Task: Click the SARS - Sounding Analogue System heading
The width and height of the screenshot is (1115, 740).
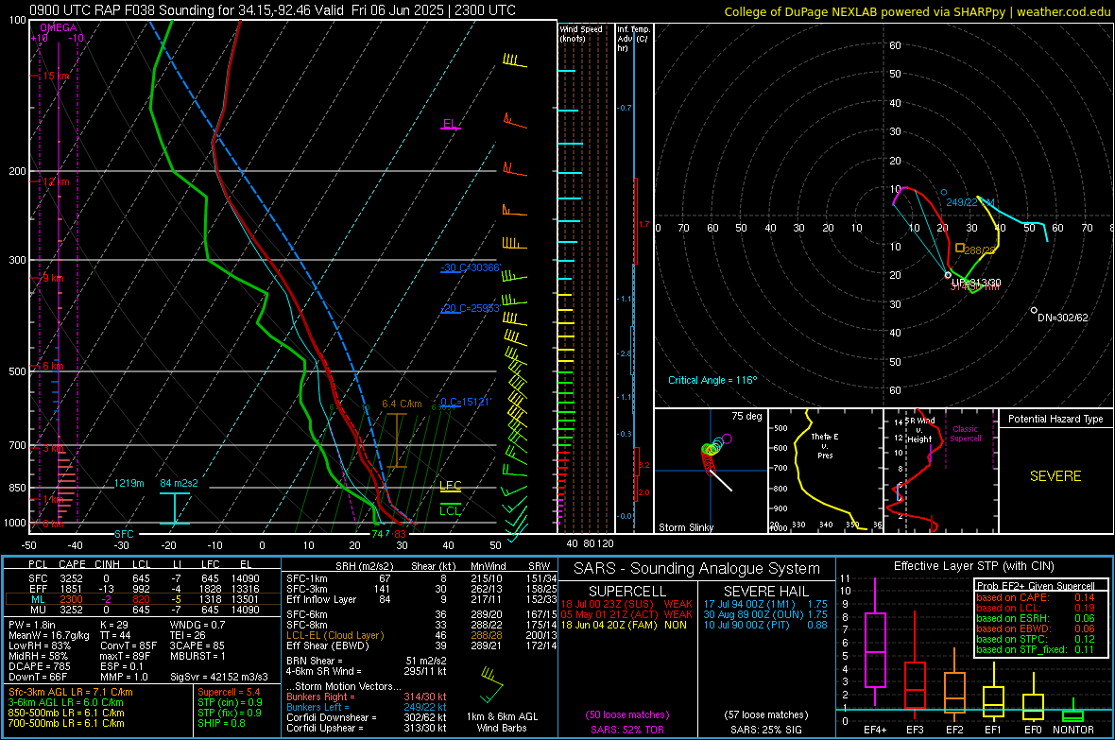Action: [x=697, y=569]
